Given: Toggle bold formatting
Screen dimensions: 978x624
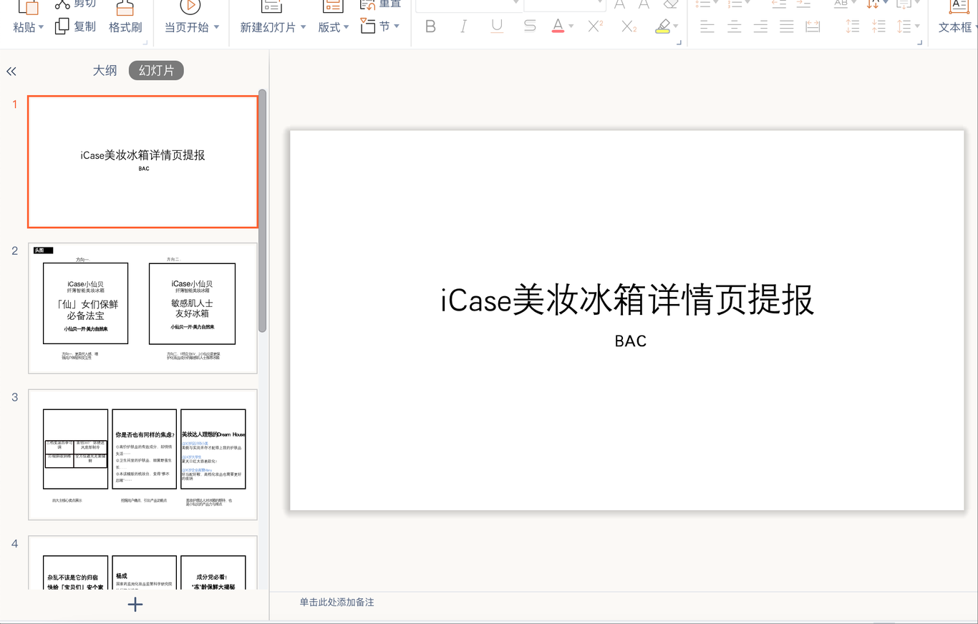Looking at the screenshot, I should 430,26.
